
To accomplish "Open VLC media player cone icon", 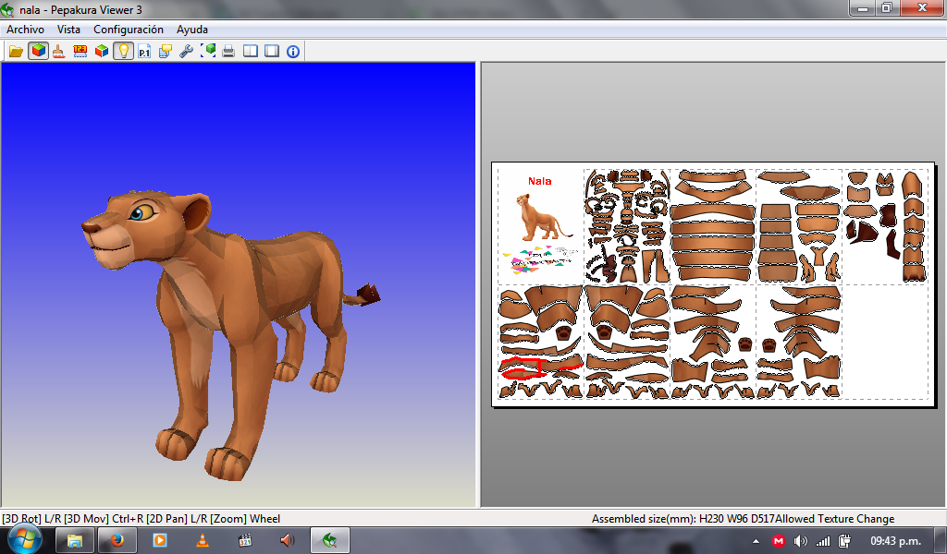I will pyautogui.click(x=203, y=540).
